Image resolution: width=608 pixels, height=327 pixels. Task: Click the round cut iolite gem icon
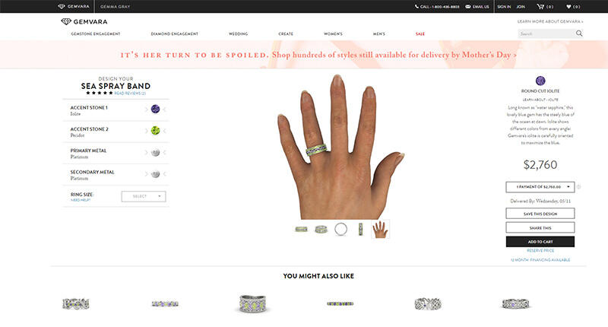pyautogui.click(x=540, y=81)
